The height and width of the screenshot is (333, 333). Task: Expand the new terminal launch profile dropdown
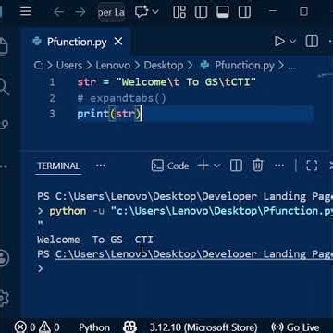pyautogui.click(x=216, y=166)
